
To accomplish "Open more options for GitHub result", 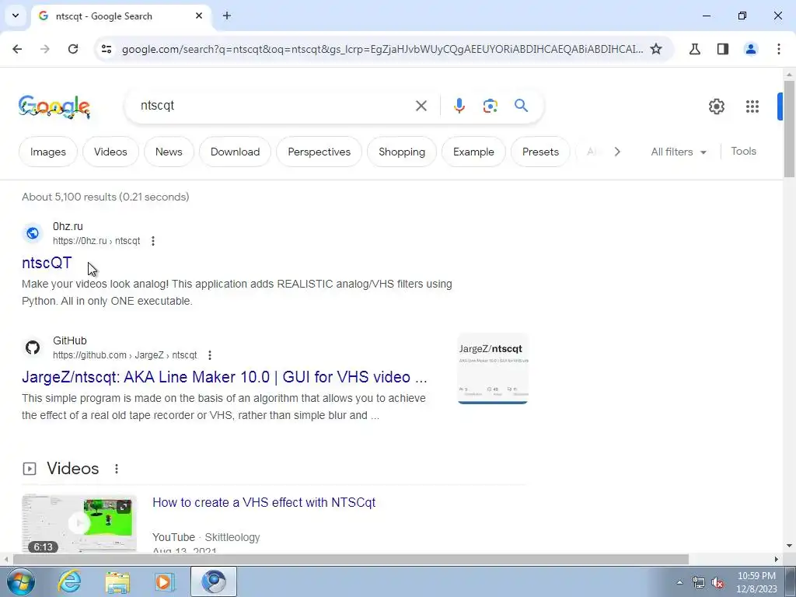I will pyautogui.click(x=210, y=355).
